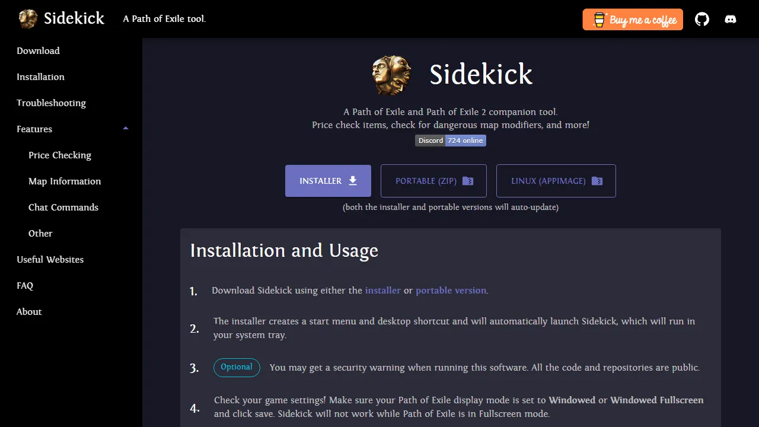
Task: Open the Discord icon in the top bar
Action: click(731, 19)
